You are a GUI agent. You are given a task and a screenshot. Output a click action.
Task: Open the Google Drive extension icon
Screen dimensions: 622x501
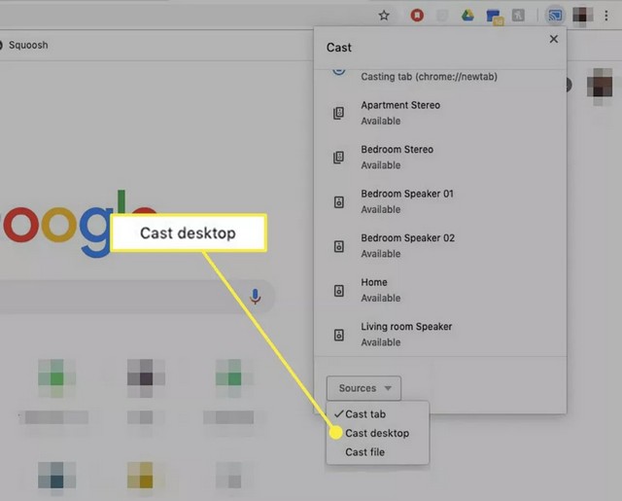[467, 16]
